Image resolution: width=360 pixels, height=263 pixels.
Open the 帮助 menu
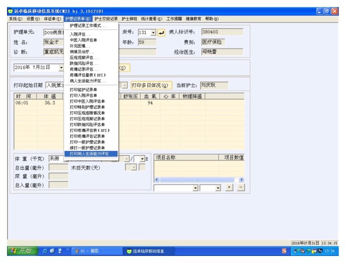point(212,19)
